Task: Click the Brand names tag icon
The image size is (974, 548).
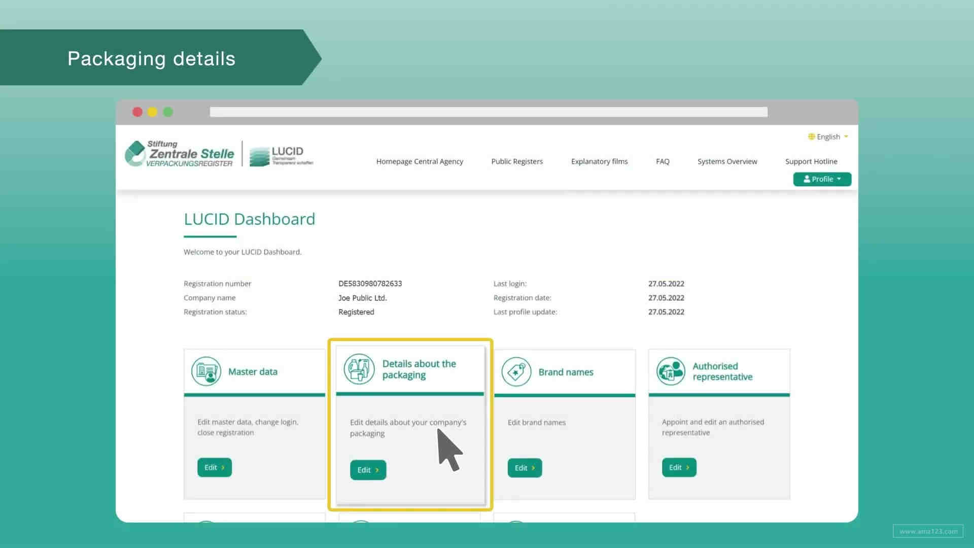Action: coord(516,372)
